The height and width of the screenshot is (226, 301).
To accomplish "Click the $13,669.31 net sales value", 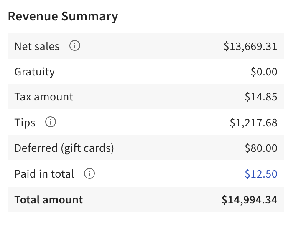I will pos(250,46).
